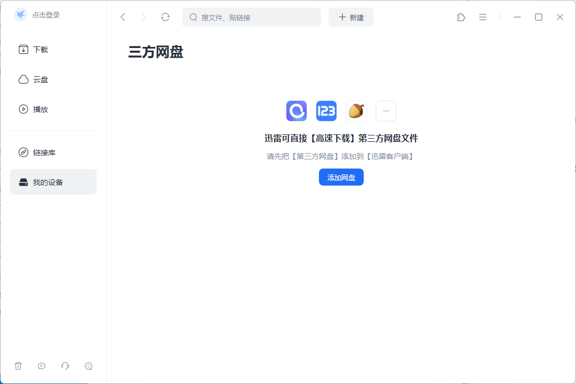Open the plugins puzzle-piece icon
576x384 pixels.
(x=461, y=17)
